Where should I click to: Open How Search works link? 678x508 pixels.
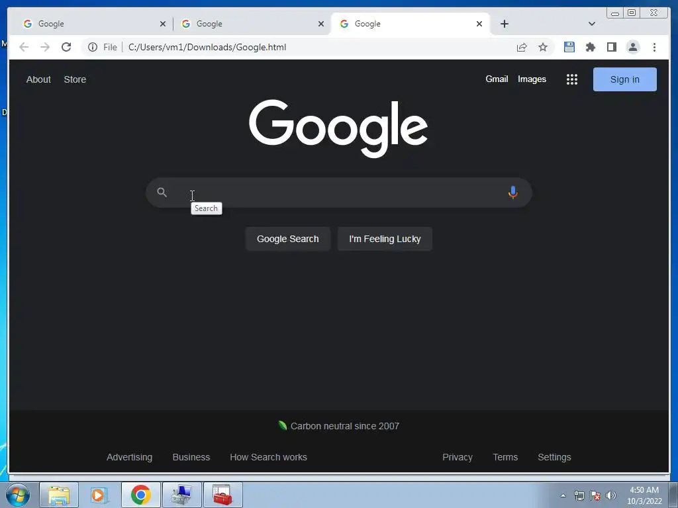click(x=269, y=457)
